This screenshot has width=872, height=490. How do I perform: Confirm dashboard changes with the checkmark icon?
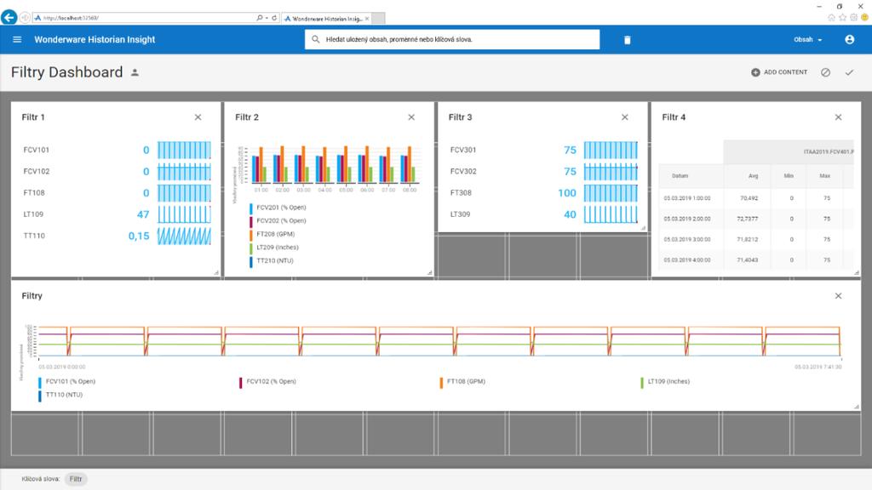849,72
